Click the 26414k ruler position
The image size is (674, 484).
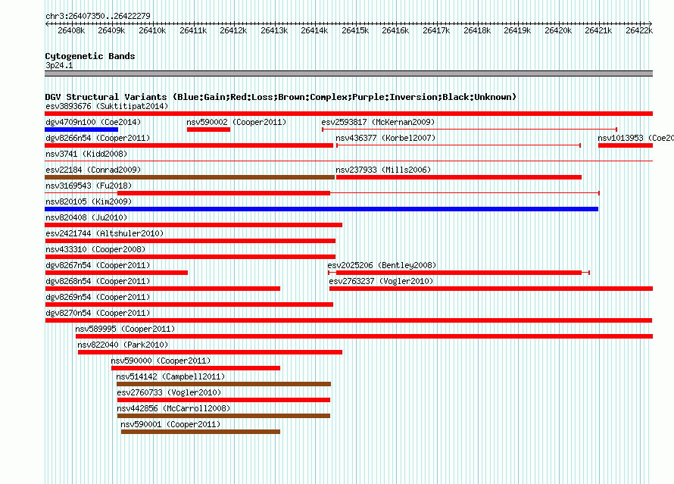click(314, 30)
